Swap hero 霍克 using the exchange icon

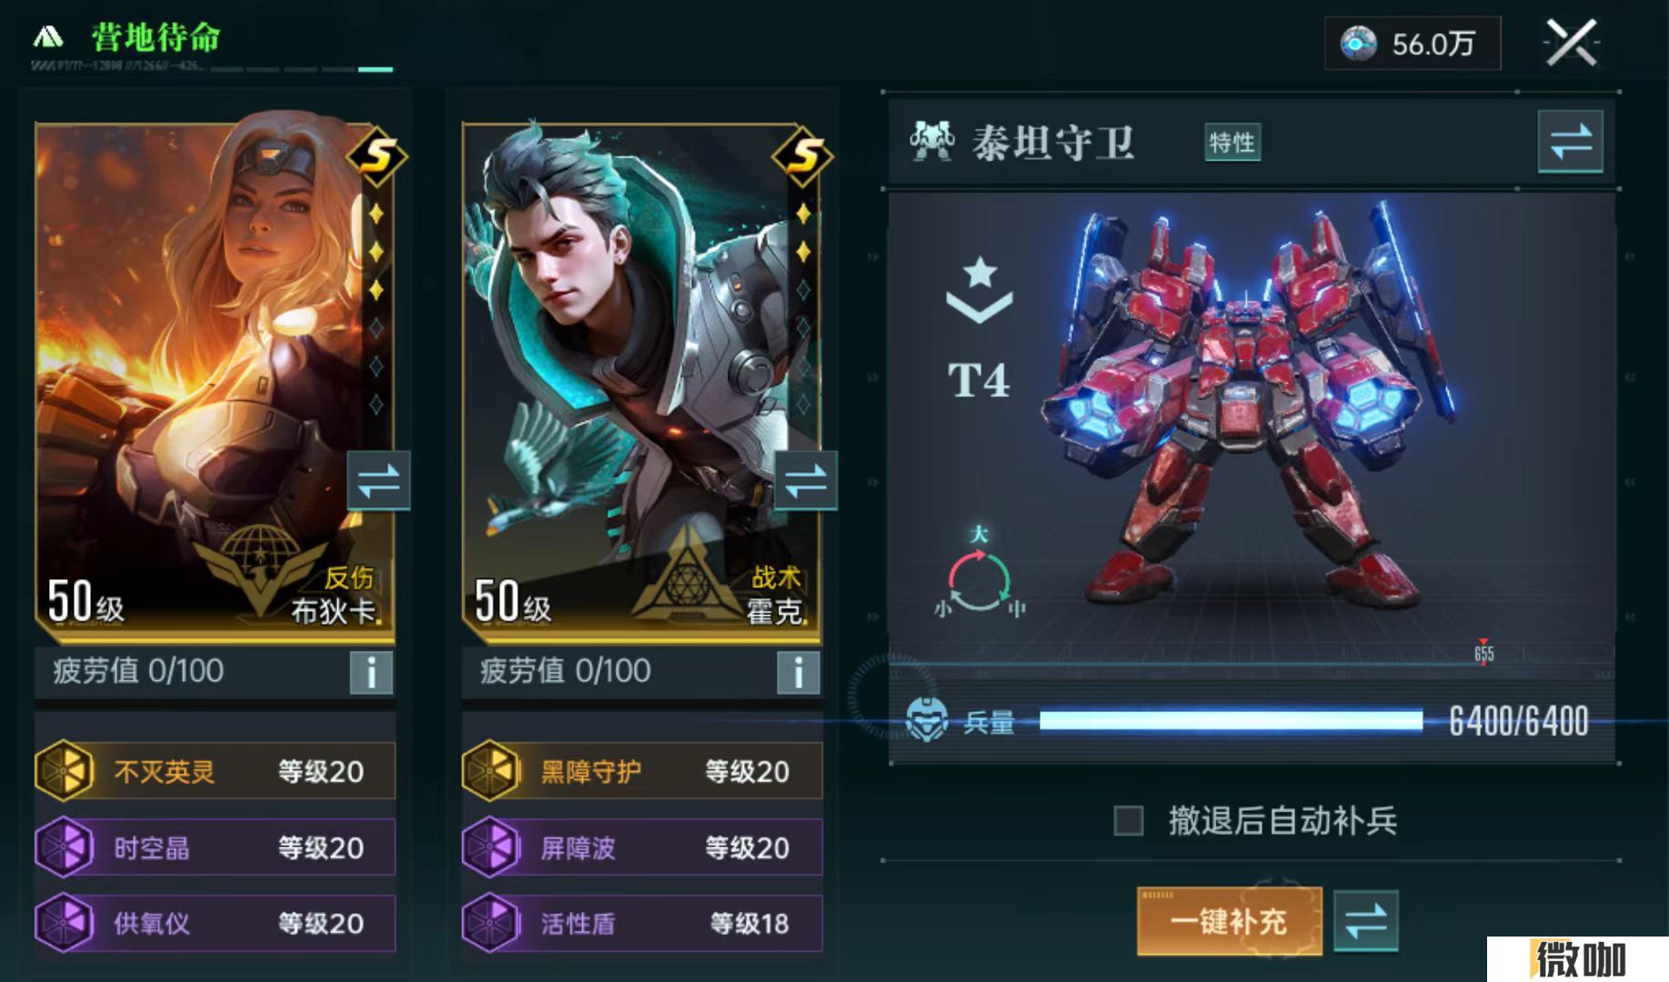[x=805, y=481]
